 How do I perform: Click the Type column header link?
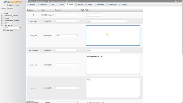(x=43, y=10)
